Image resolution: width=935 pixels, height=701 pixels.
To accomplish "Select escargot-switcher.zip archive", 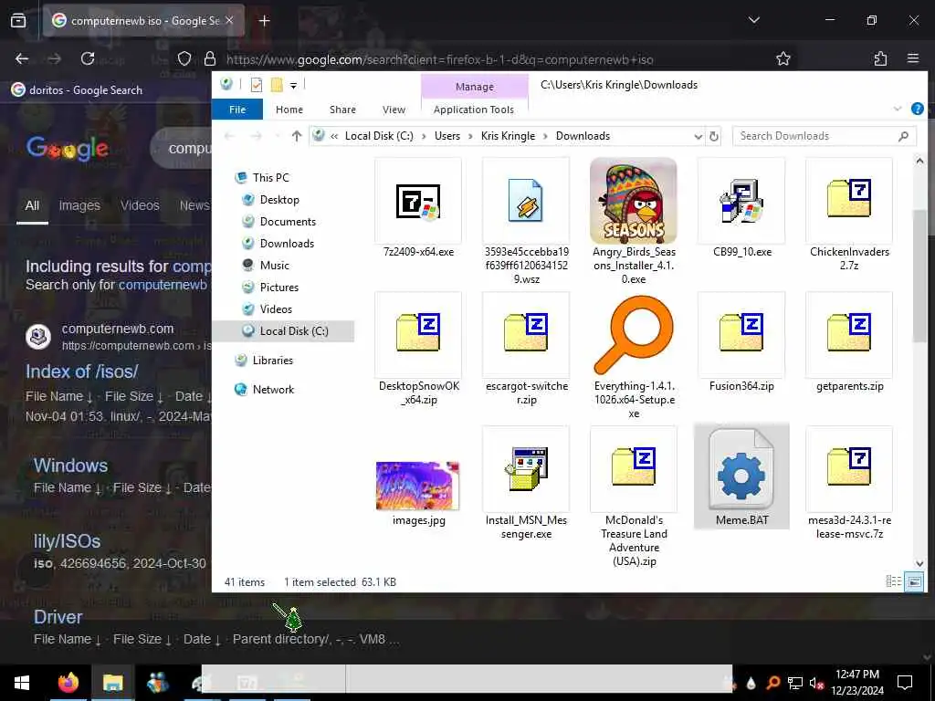I will coord(526,349).
